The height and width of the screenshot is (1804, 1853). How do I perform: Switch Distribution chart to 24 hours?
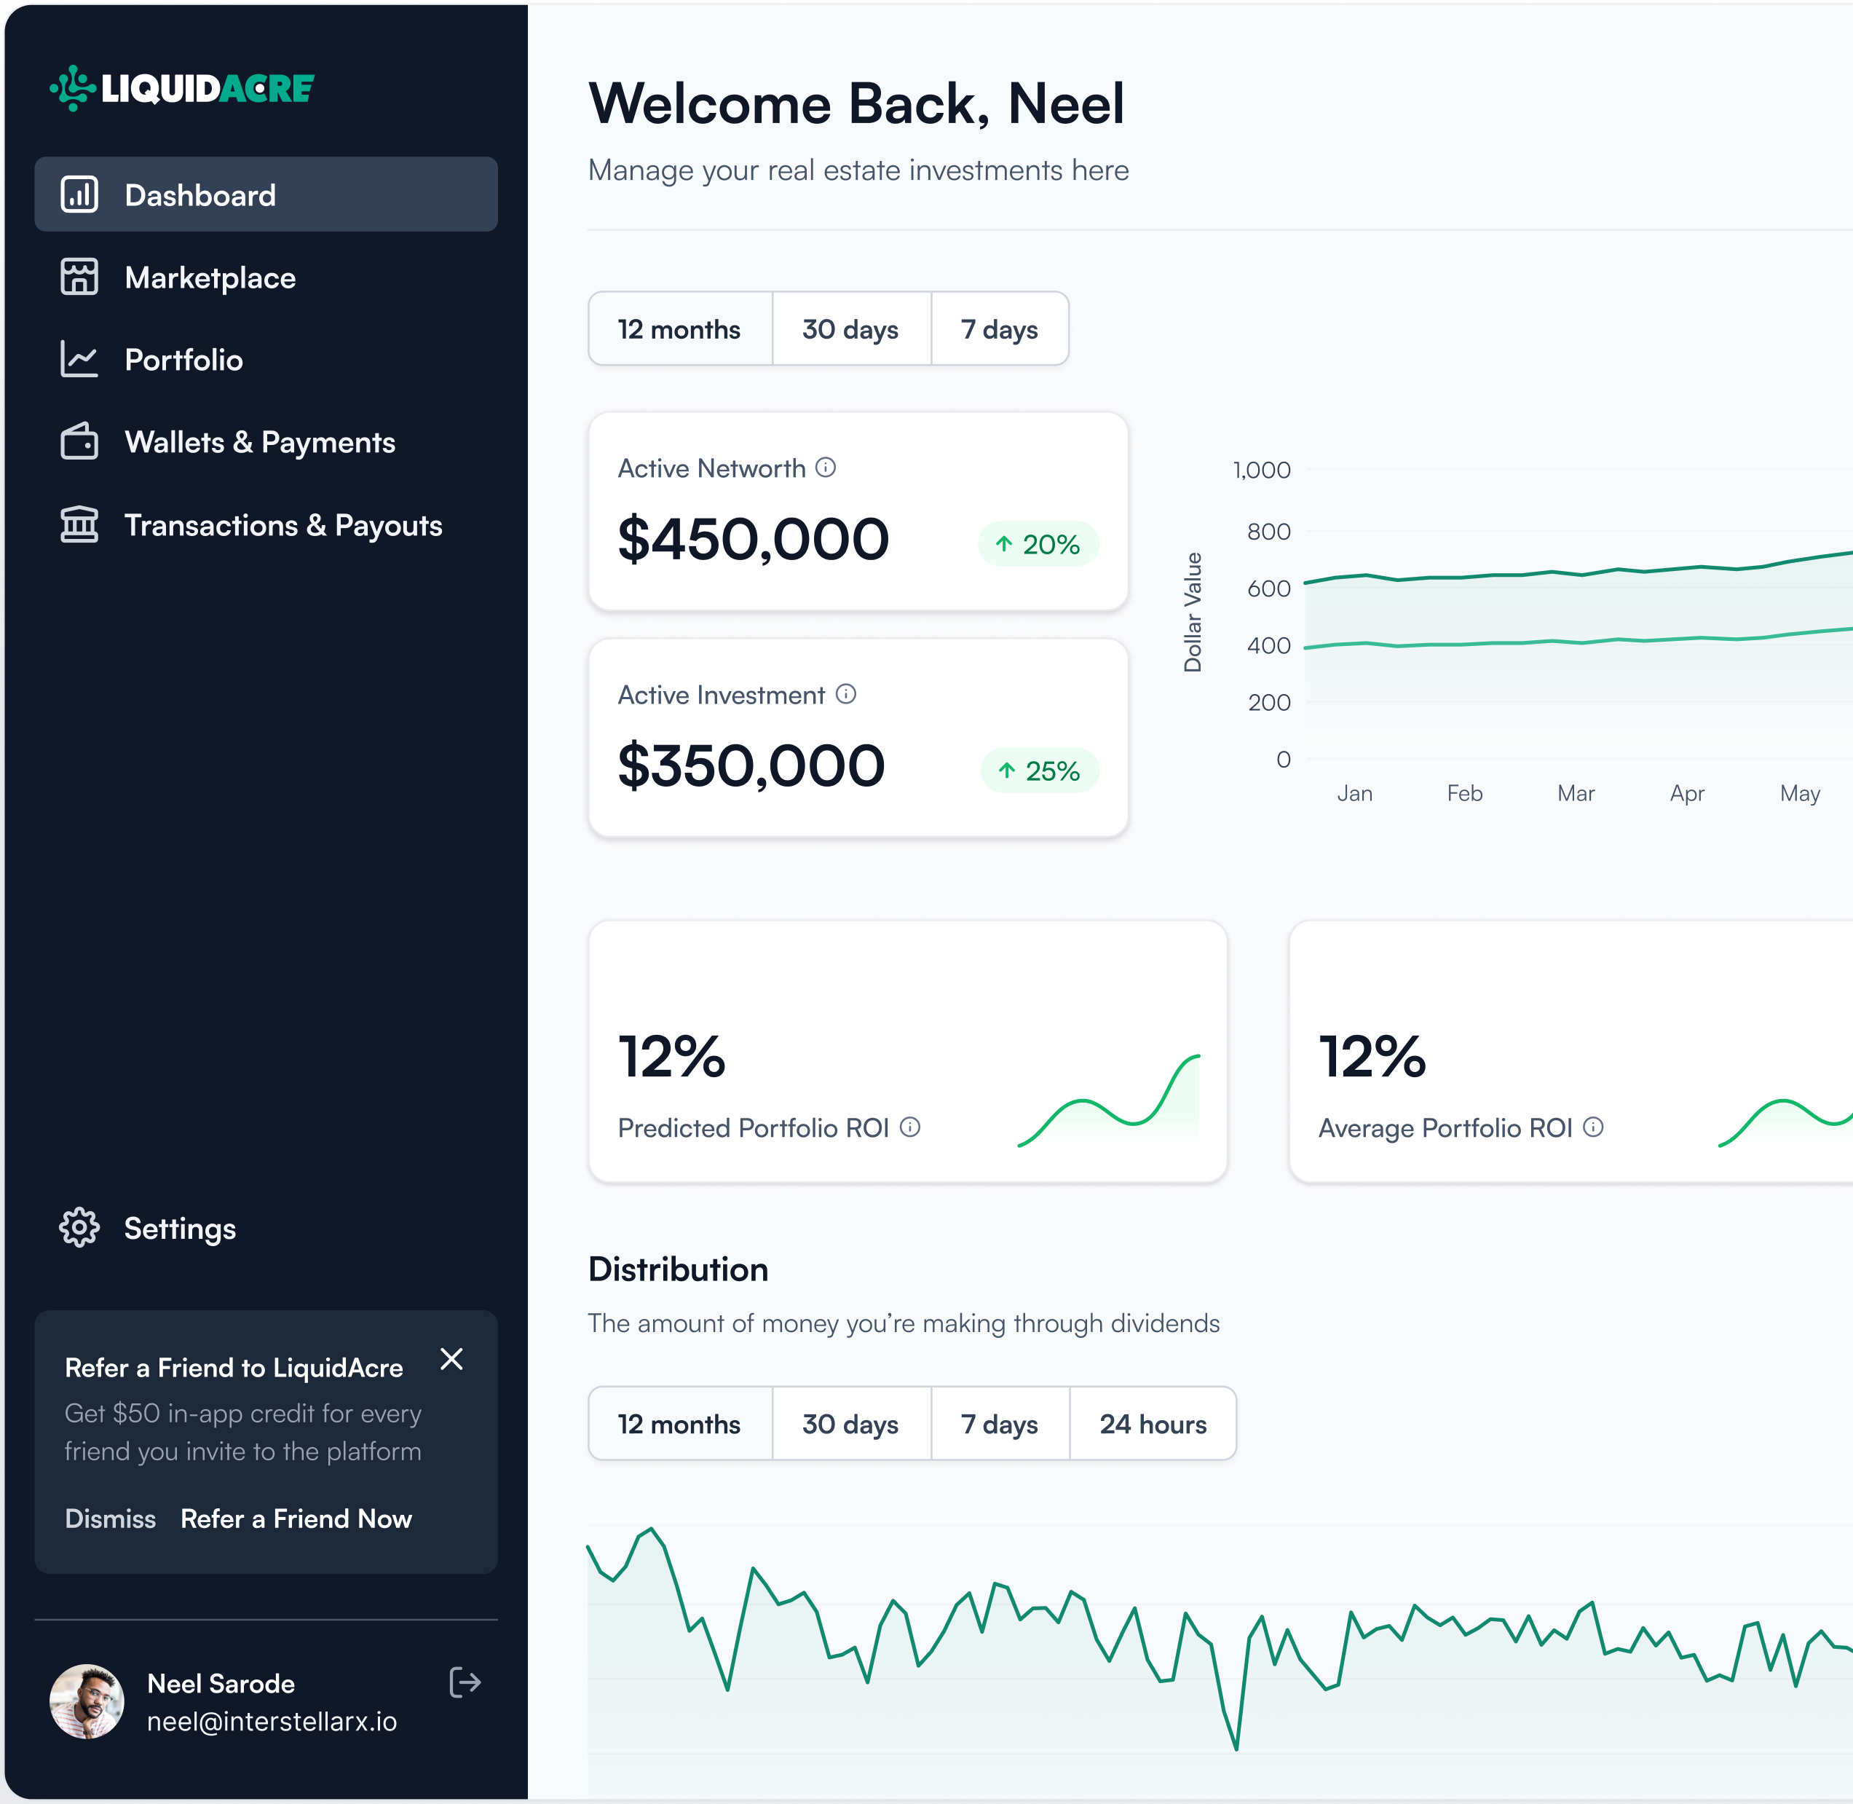tap(1153, 1424)
